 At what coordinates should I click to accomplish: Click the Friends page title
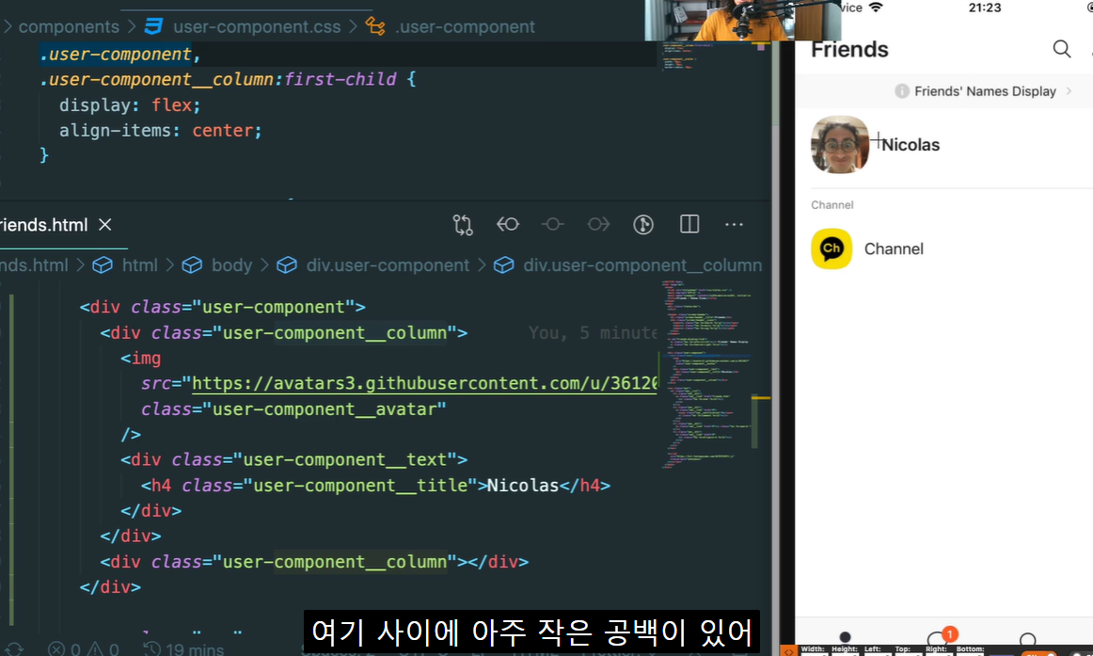(849, 50)
